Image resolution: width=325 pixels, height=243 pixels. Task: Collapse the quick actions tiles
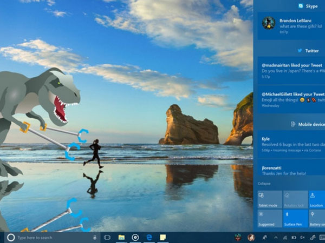[x=264, y=184]
